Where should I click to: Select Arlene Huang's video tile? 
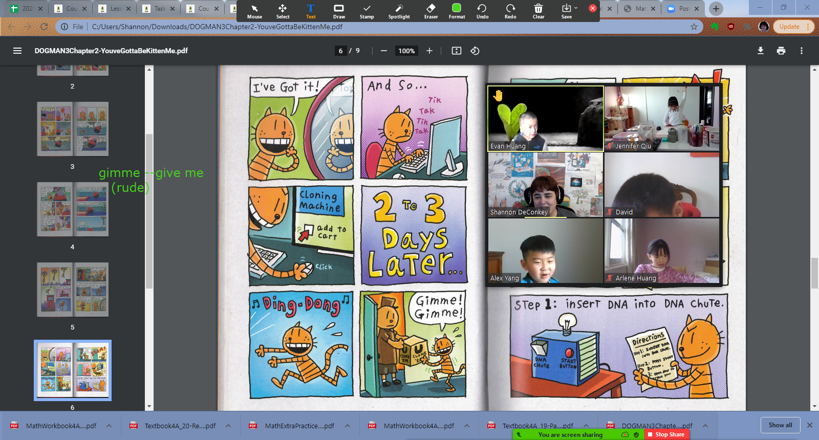click(662, 251)
